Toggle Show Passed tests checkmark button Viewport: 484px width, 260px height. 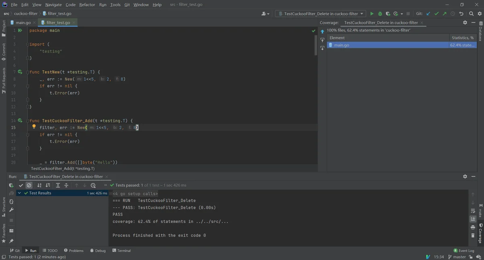(21, 185)
